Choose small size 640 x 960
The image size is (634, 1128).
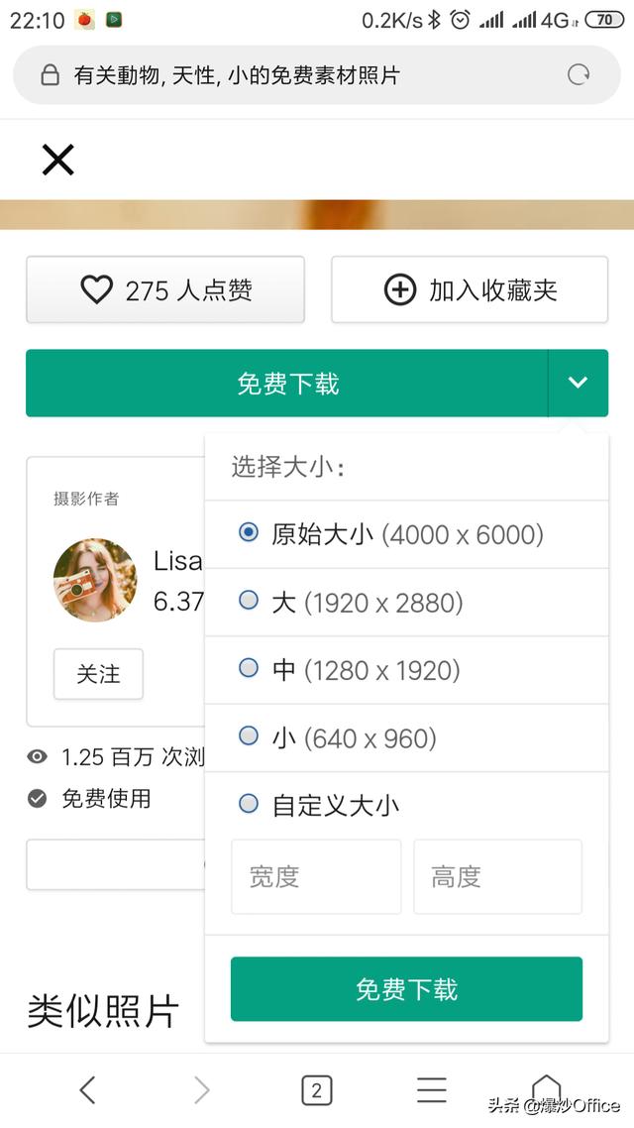point(249,736)
